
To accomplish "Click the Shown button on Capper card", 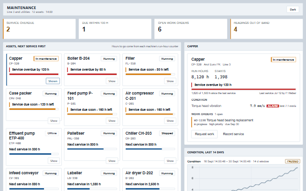I will point(53,81).
